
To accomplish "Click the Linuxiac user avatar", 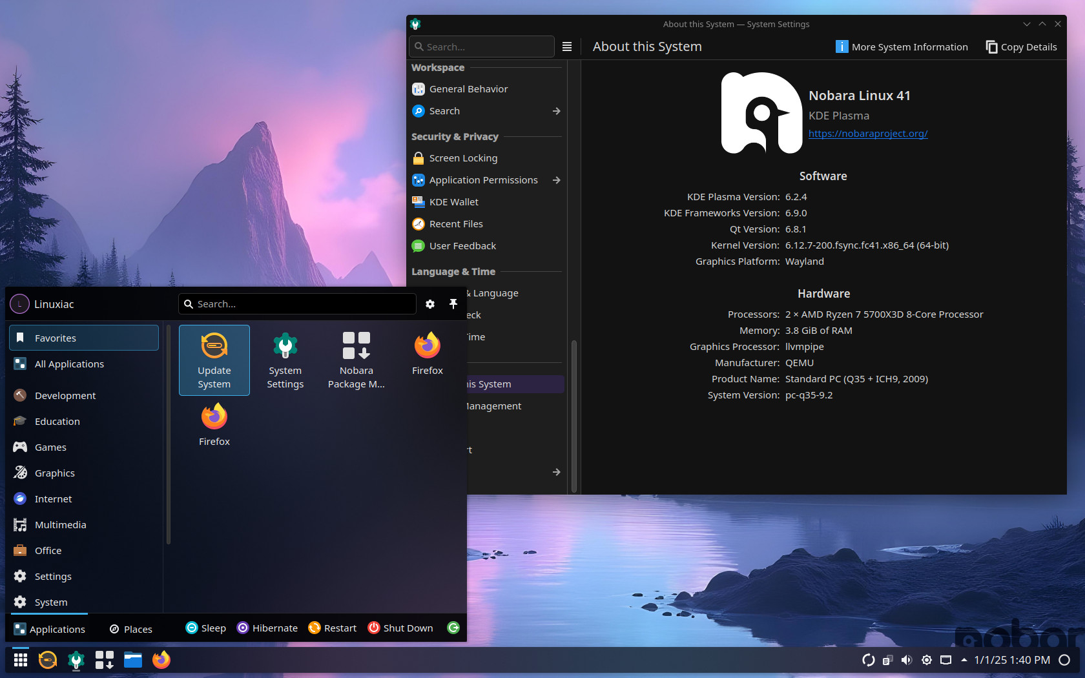I will [19, 304].
